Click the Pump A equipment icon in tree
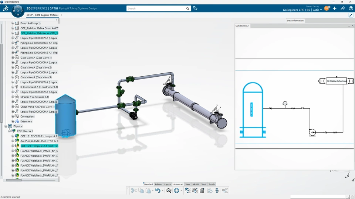The width and height of the screenshot is (355, 199). [17, 23]
